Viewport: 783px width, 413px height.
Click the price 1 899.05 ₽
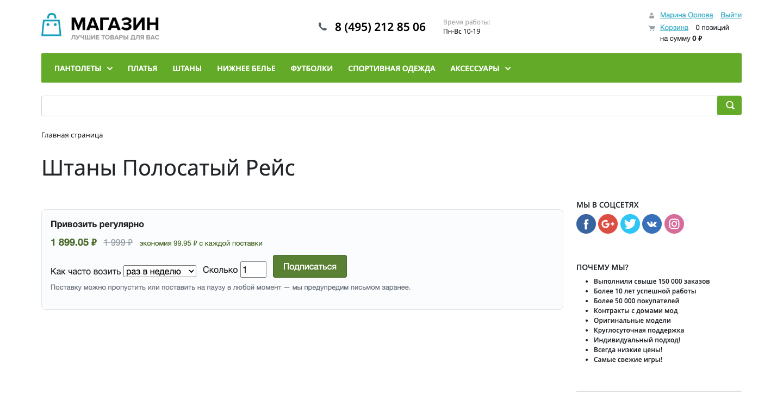pos(73,242)
